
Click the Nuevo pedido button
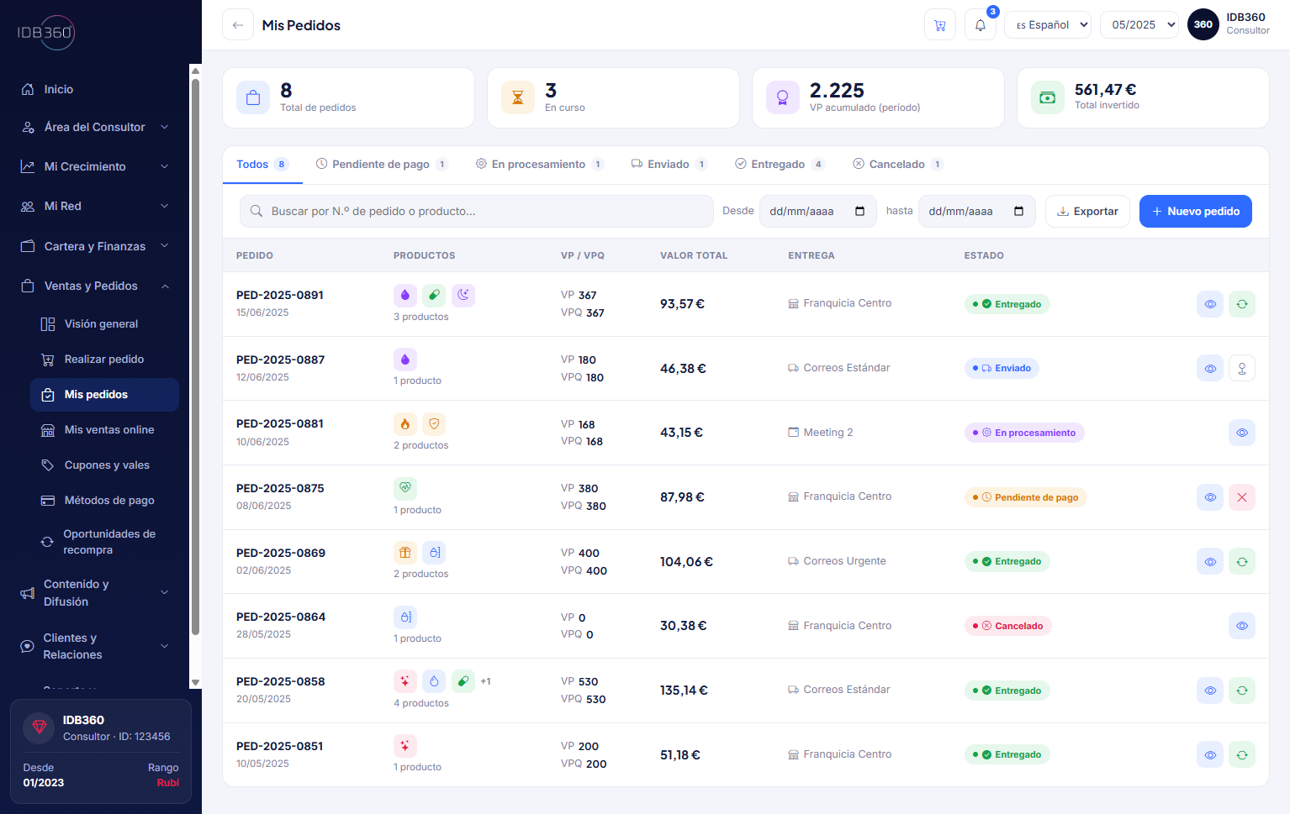point(1195,212)
